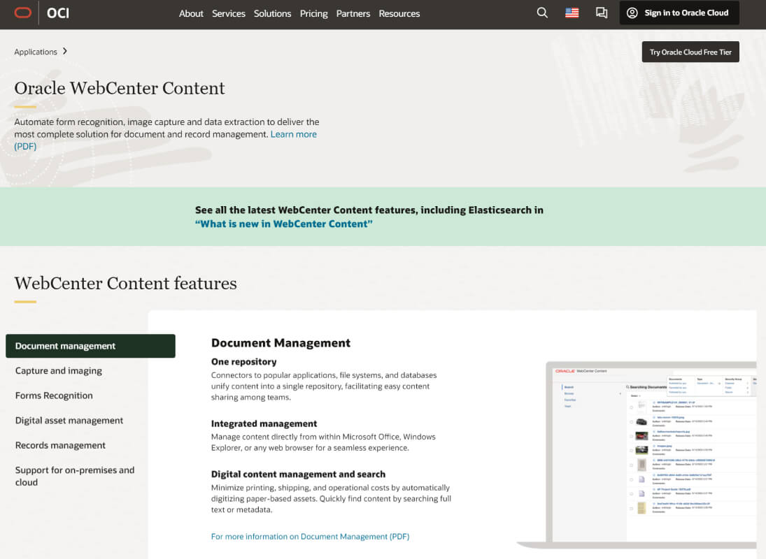Click Digital content management and search subheading
The image size is (766, 559).
(298, 474)
